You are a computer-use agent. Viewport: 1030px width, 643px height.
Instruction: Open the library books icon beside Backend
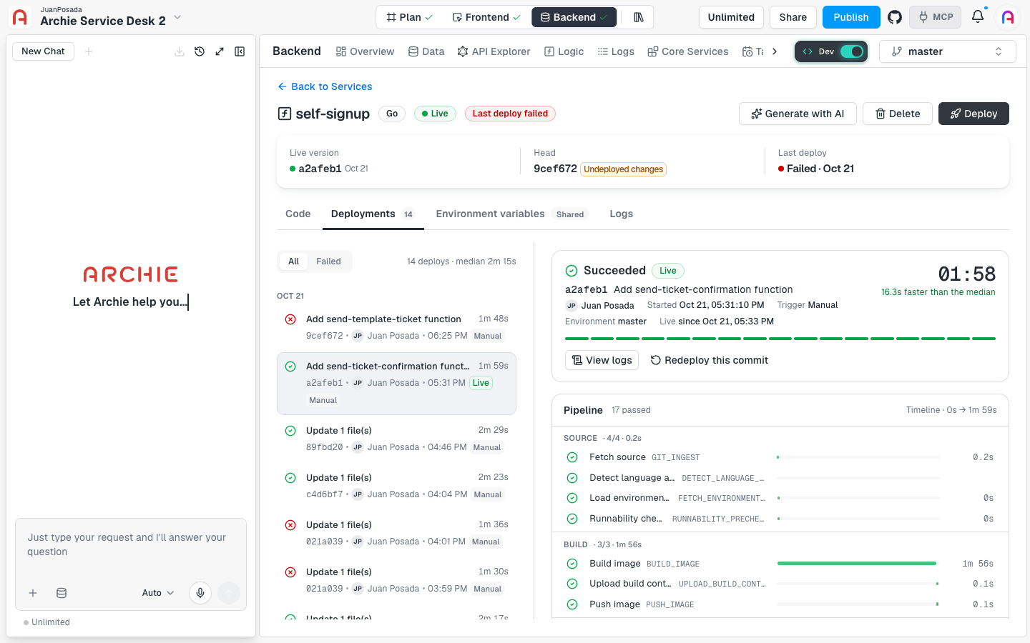coord(639,17)
